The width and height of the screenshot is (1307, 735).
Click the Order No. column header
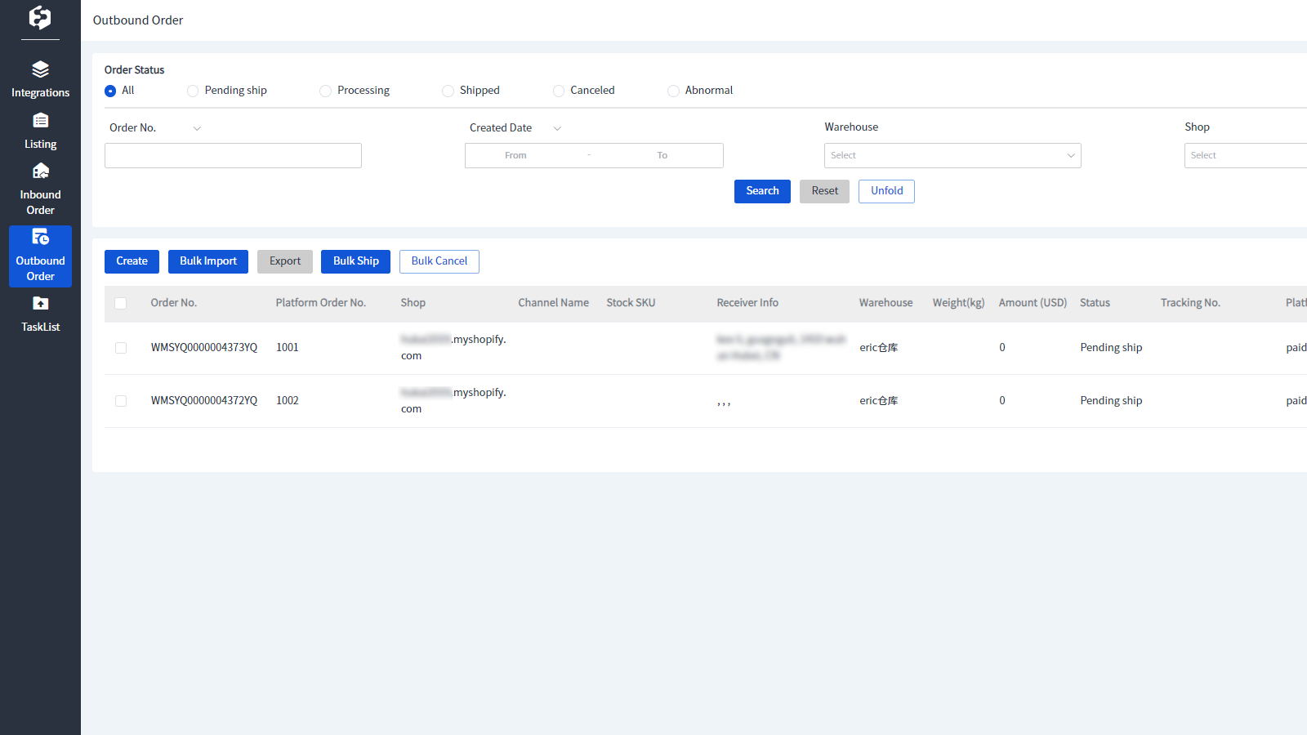[173, 303]
